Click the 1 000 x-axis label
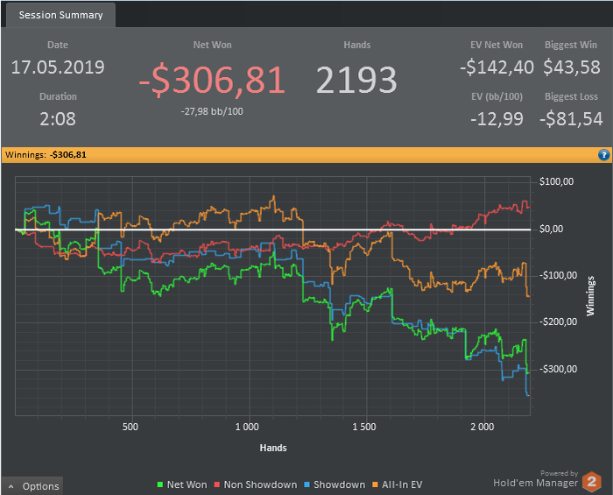Screen dimensions: 613x495 [247, 427]
